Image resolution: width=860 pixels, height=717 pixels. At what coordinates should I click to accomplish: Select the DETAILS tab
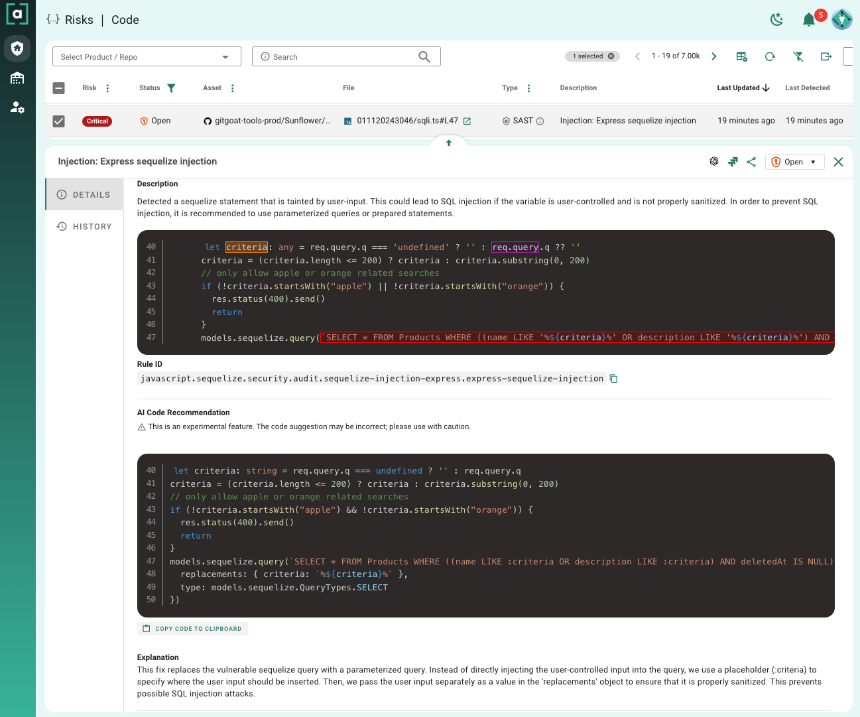point(84,194)
